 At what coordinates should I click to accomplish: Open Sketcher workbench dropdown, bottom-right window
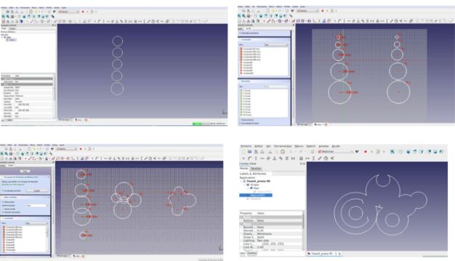(337, 152)
